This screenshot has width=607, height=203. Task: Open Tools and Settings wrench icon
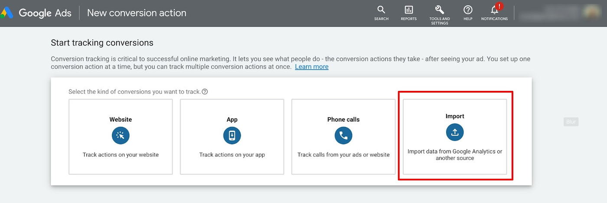tap(439, 10)
